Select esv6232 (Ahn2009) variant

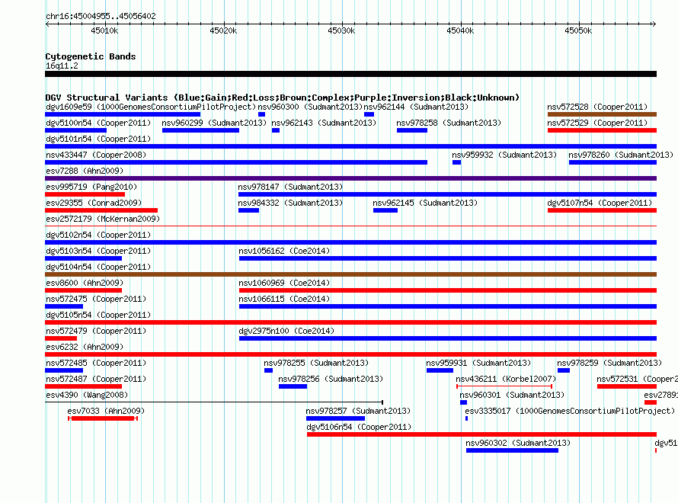pos(85,347)
